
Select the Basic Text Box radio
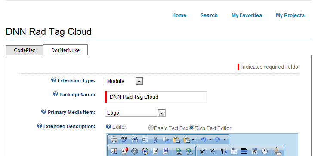[151, 128]
